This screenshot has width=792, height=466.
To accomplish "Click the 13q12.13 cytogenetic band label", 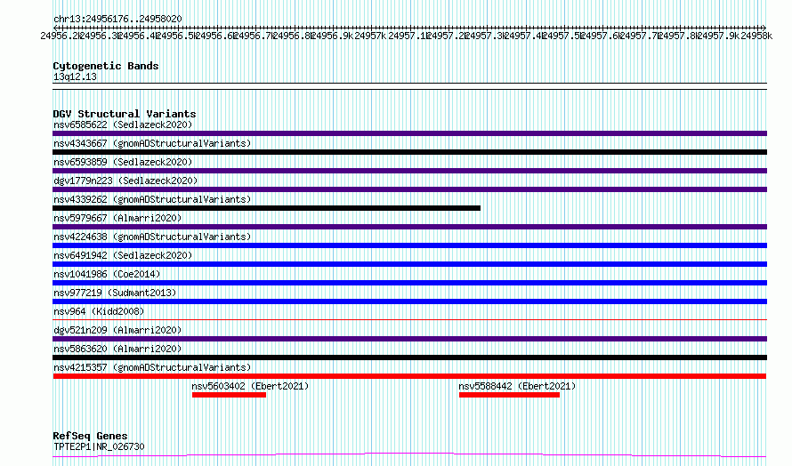I will click(x=75, y=76).
